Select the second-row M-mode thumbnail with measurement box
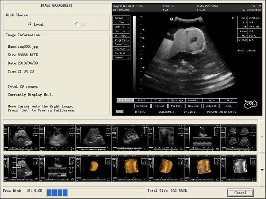Image resolution: width=266 pixels, height=199 pixels. tap(57, 168)
